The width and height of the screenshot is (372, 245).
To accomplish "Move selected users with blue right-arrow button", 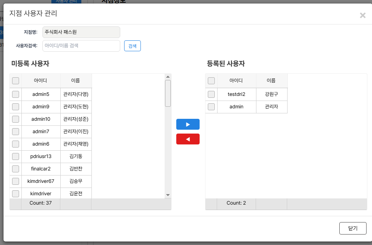I will click(x=188, y=124).
